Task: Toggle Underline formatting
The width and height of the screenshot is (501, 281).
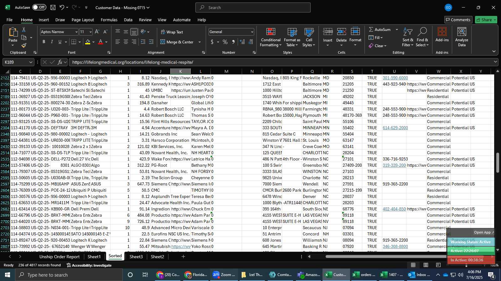Action: pyautogui.click(x=60, y=42)
